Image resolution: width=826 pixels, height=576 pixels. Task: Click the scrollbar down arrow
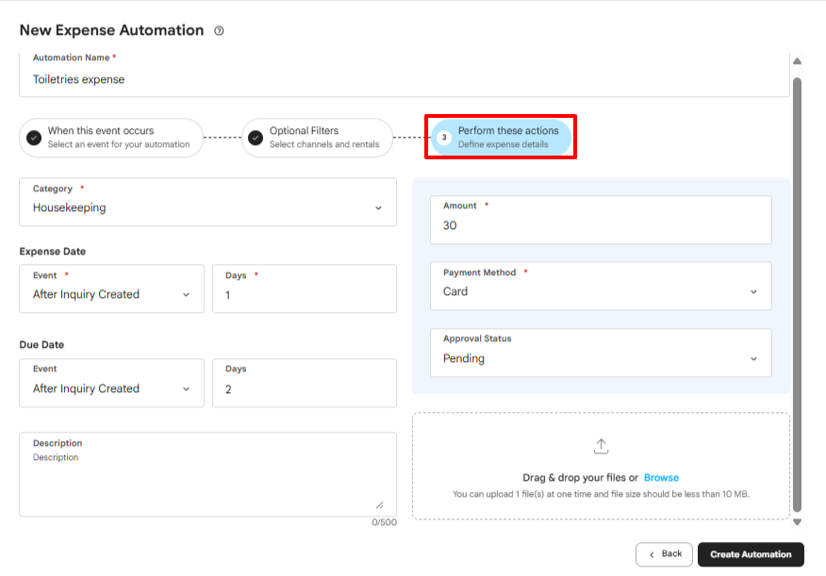(797, 522)
